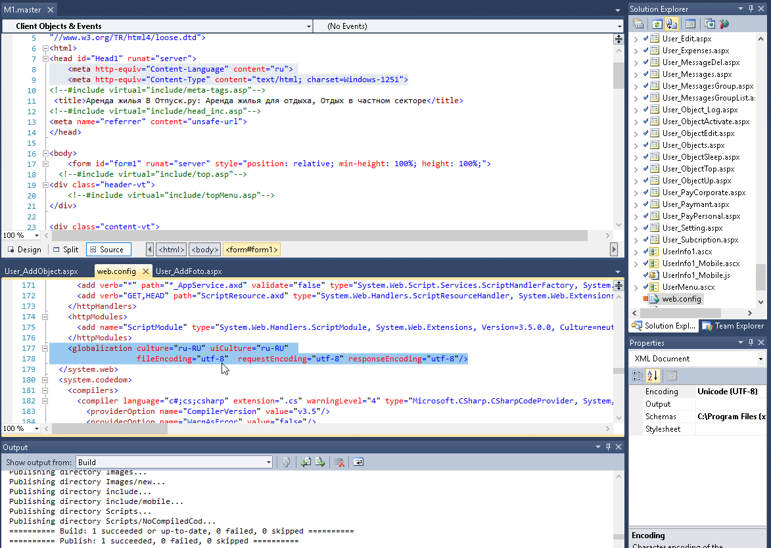The width and height of the screenshot is (771, 548).
Task: Click the Stylesheet property row
Action: pyautogui.click(x=698, y=429)
